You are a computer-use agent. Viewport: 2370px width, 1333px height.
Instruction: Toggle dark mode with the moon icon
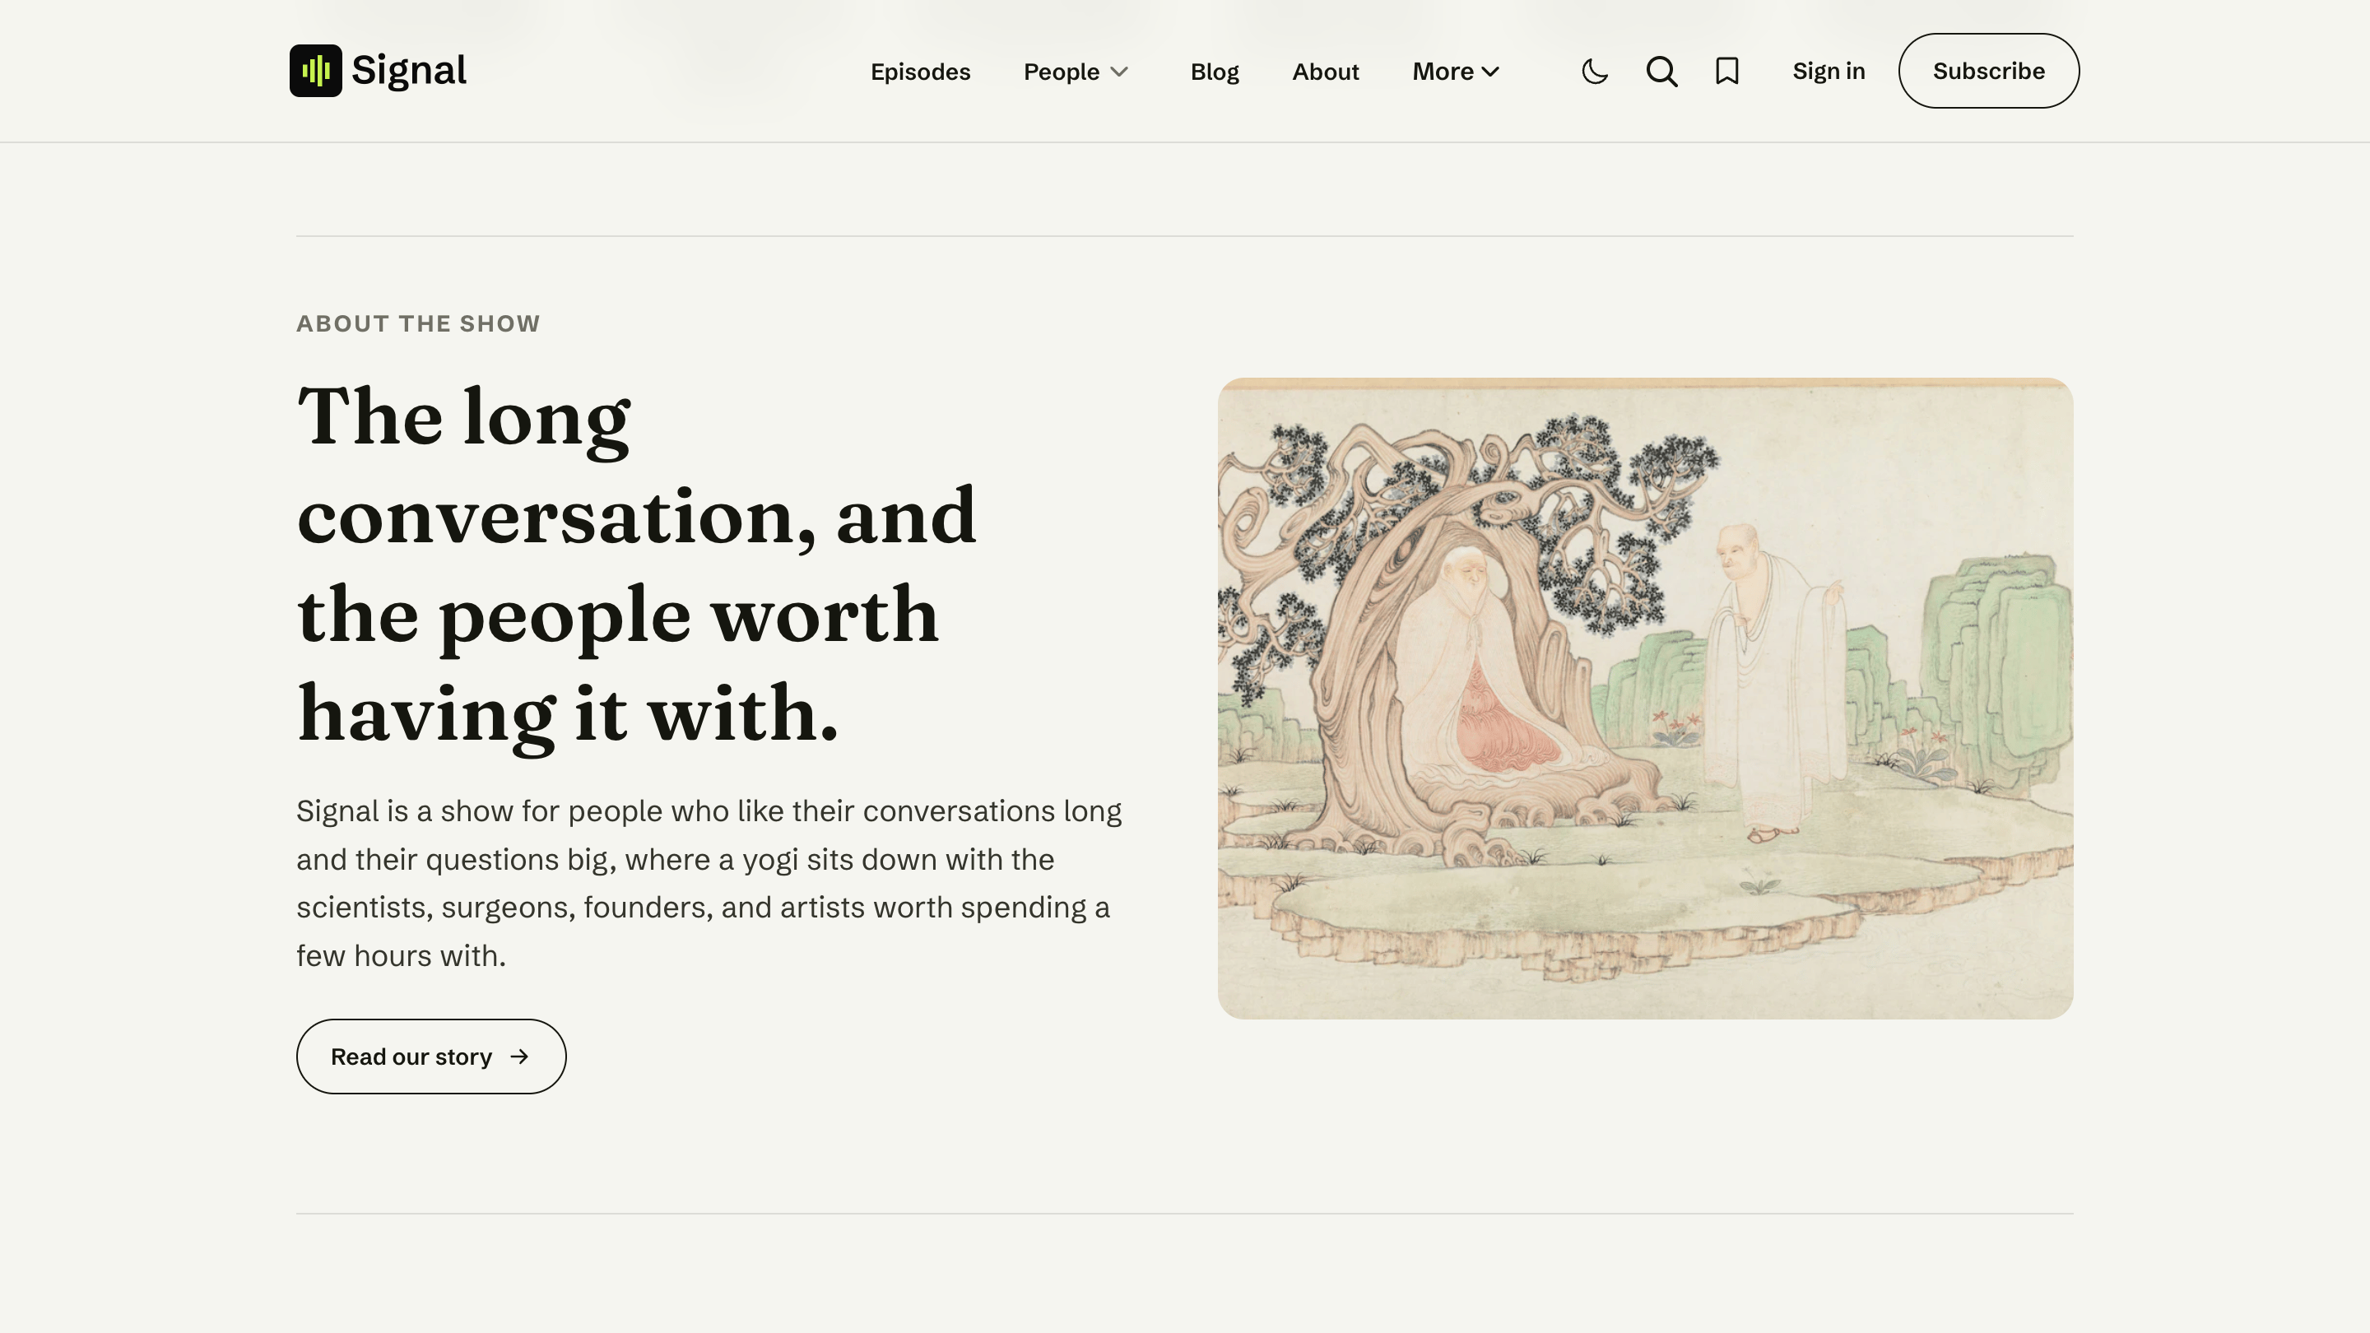tap(1595, 71)
